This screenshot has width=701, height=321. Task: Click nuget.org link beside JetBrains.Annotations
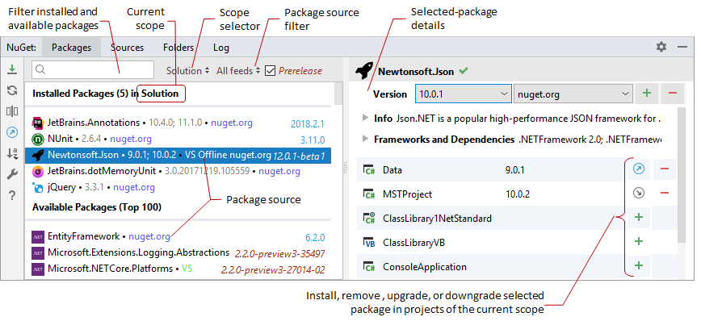click(232, 123)
